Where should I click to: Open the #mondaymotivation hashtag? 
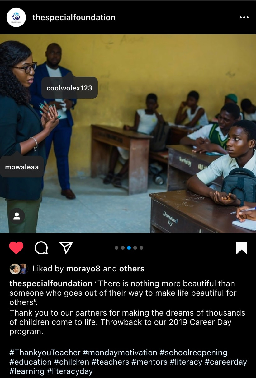click(x=120, y=353)
